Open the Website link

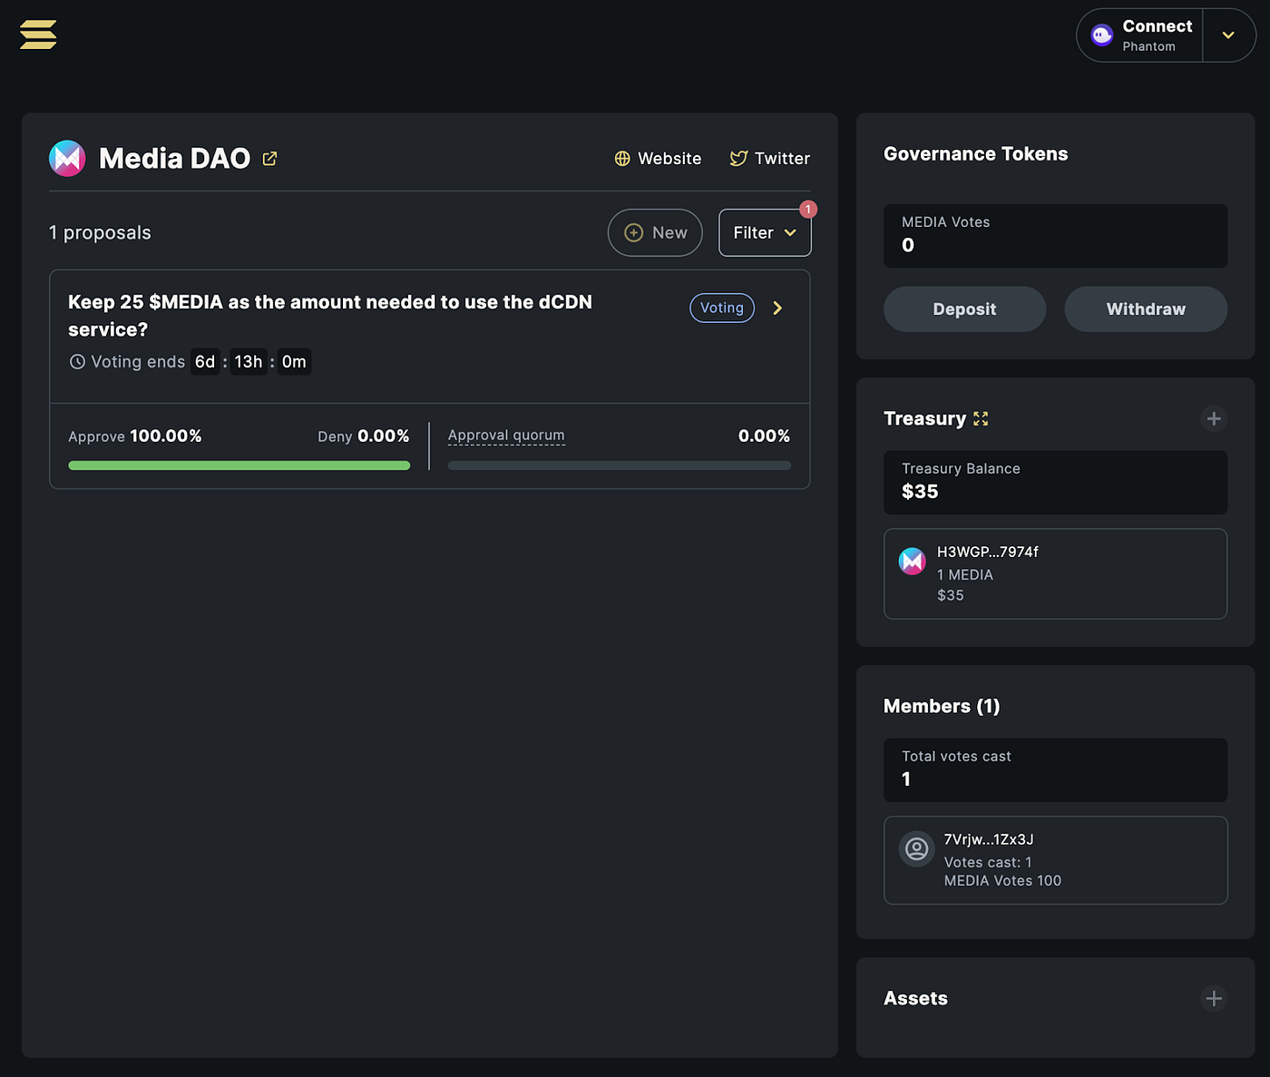click(x=658, y=159)
